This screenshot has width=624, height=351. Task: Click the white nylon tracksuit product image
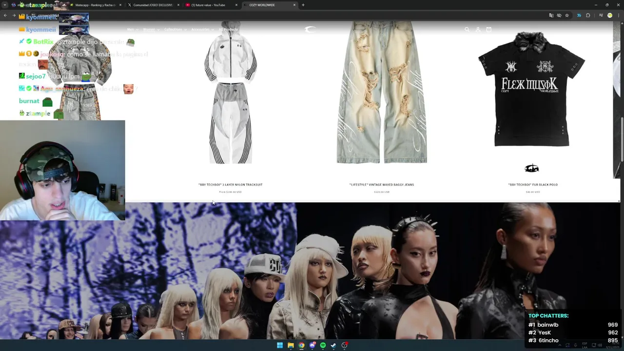[x=231, y=93]
